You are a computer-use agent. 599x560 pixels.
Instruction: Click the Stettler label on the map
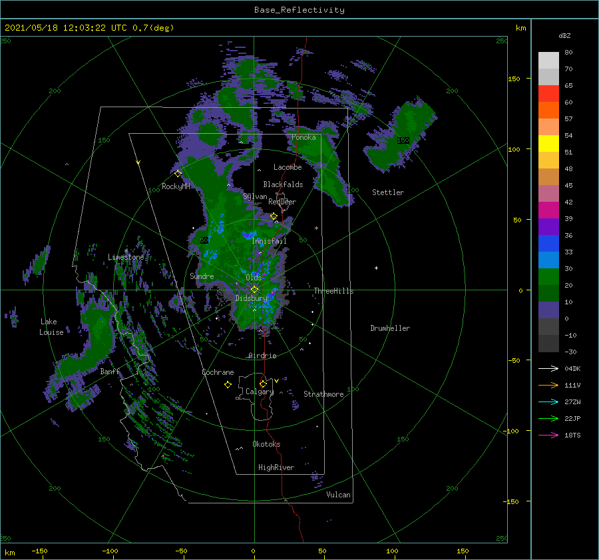coord(388,192)
